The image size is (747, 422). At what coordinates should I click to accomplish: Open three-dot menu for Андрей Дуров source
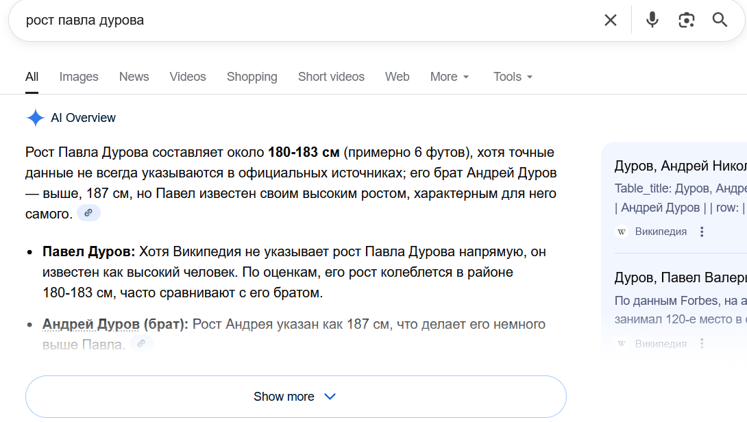[x=701, y=232]
